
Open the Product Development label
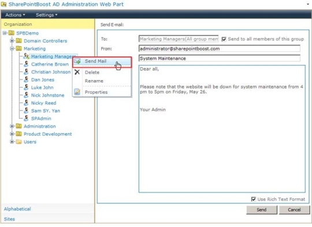(x=48, y=134)
